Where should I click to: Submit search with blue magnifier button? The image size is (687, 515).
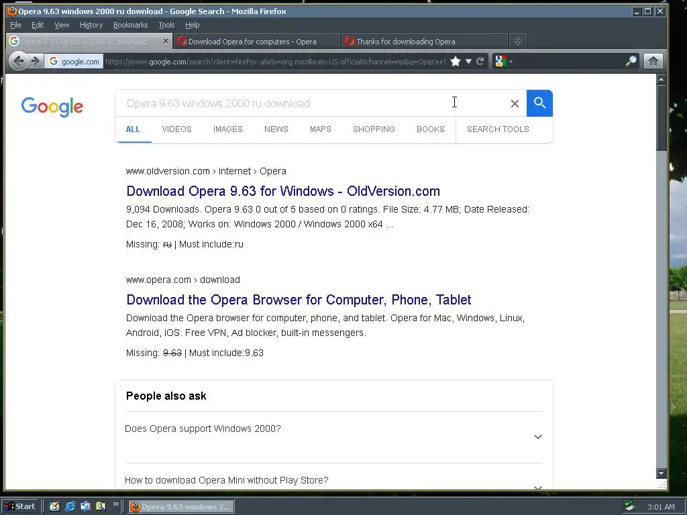coord(539,103)
